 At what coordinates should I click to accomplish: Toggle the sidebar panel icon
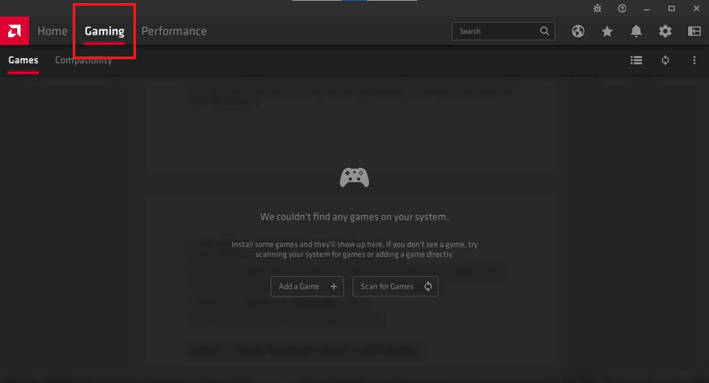click(x=694, y=31)
